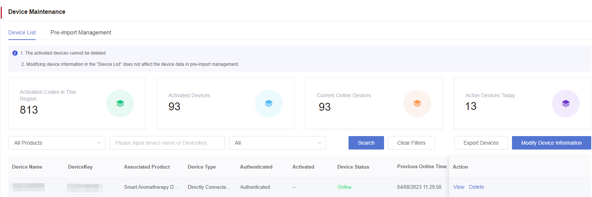Expand the All Products dropdown
The image size is (592, 197).
pyautogui.click(x=57, y=143)
